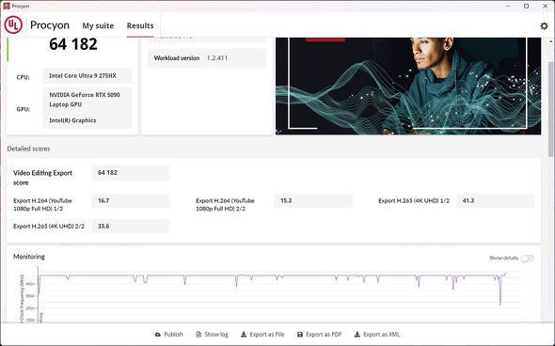The height and width of the screenshot is (346, 555).
Task: Click the Intel Core Ultra 9 275HX value
Action: tap(87, 76)
